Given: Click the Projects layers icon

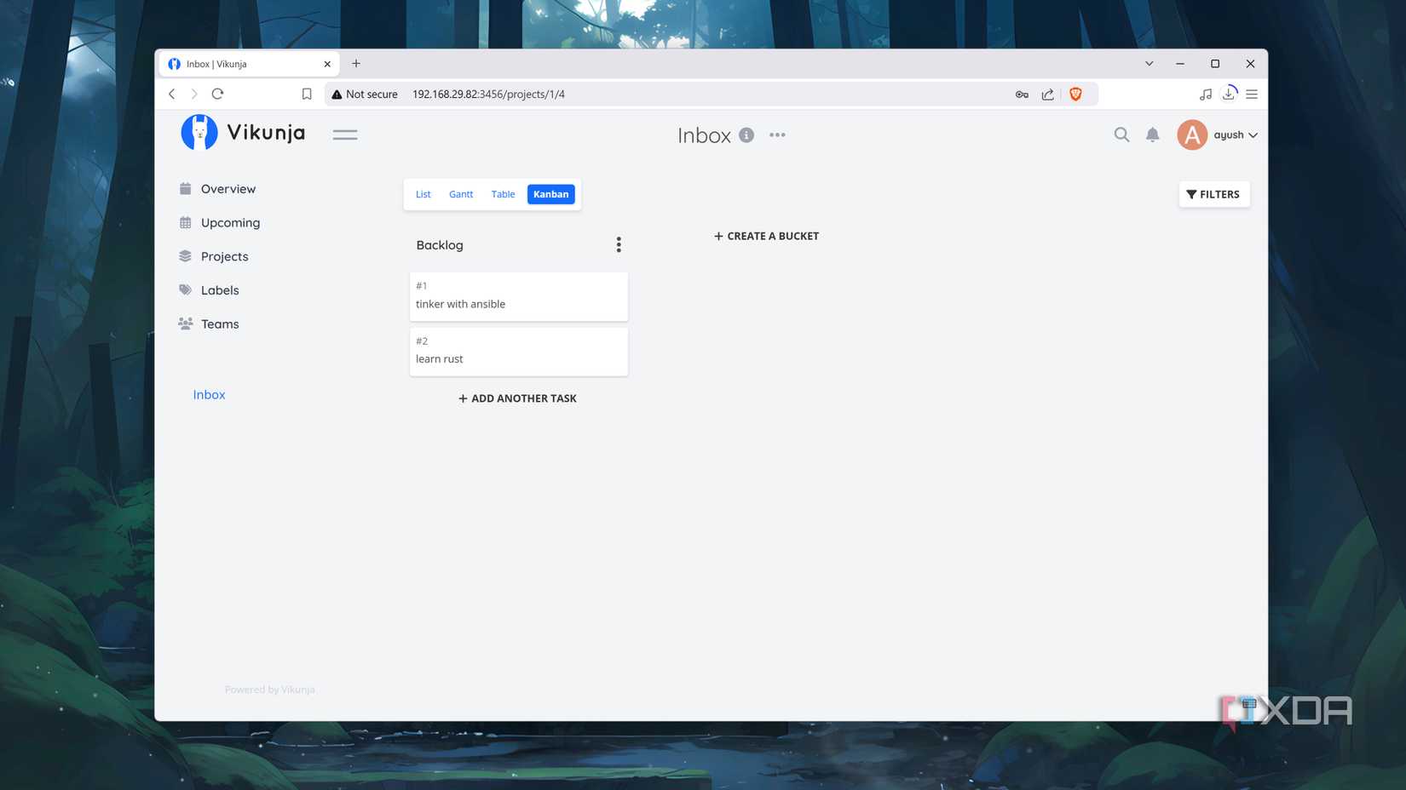Looking at the screenshot, I should click(185, 256).
